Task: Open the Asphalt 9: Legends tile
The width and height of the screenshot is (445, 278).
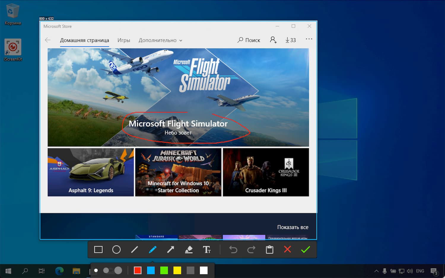Action: click(91, 172)
